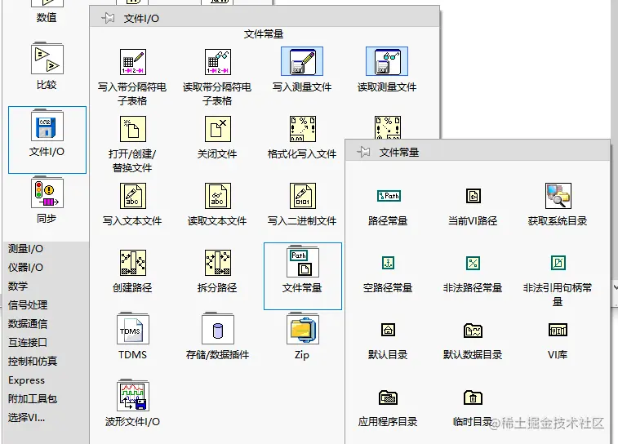618x444 pixels.
Task: Select the 写入文本文件 function
Action: (133, 196)
